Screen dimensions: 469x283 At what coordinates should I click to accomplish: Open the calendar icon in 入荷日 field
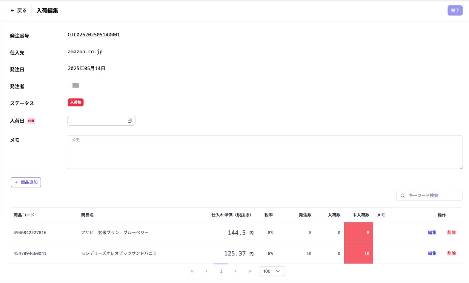click(x=129, y=121)
